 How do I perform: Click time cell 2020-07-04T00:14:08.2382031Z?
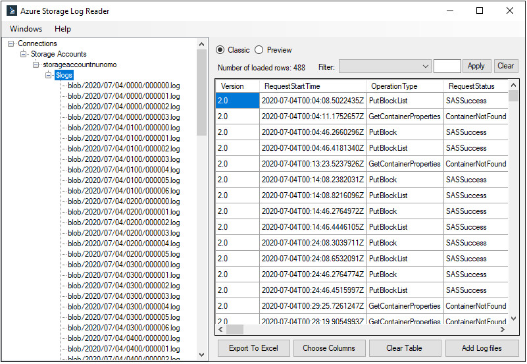pyautogui.click(x=313, y=180)
